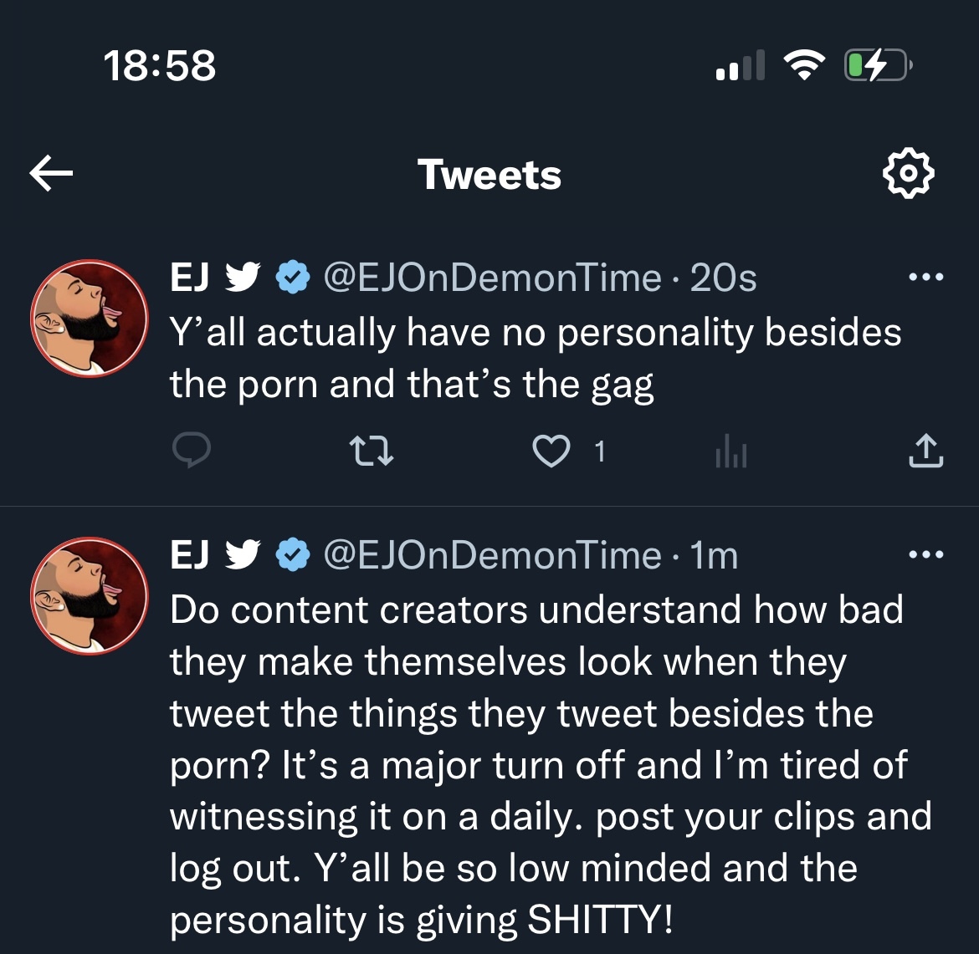979x954 pixels.
Task: Like the 'no personality' tweet
Action: [x=551, y=452]
